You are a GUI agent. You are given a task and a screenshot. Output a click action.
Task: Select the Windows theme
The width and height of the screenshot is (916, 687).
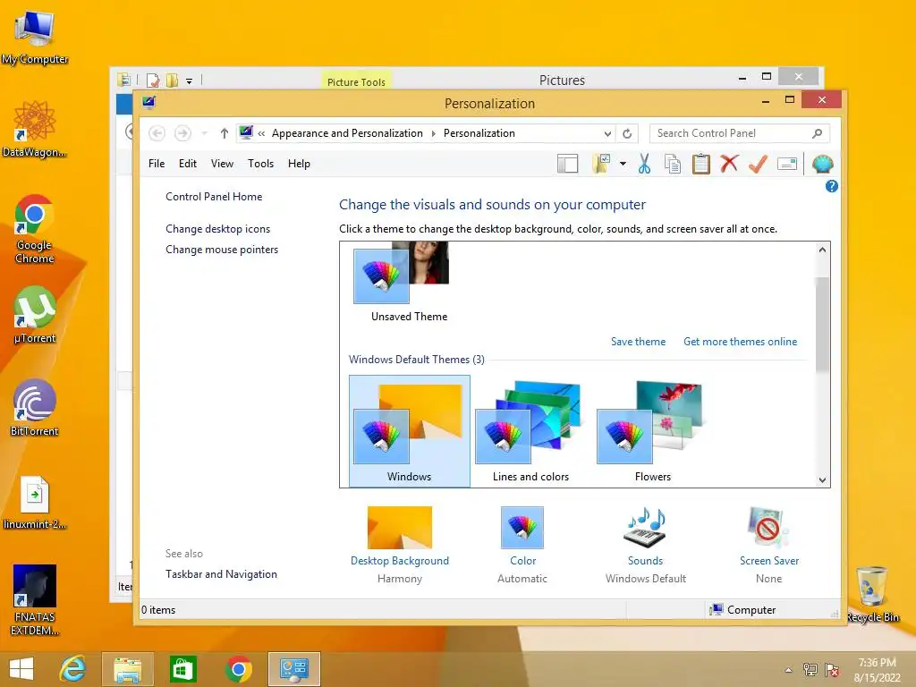410,431
